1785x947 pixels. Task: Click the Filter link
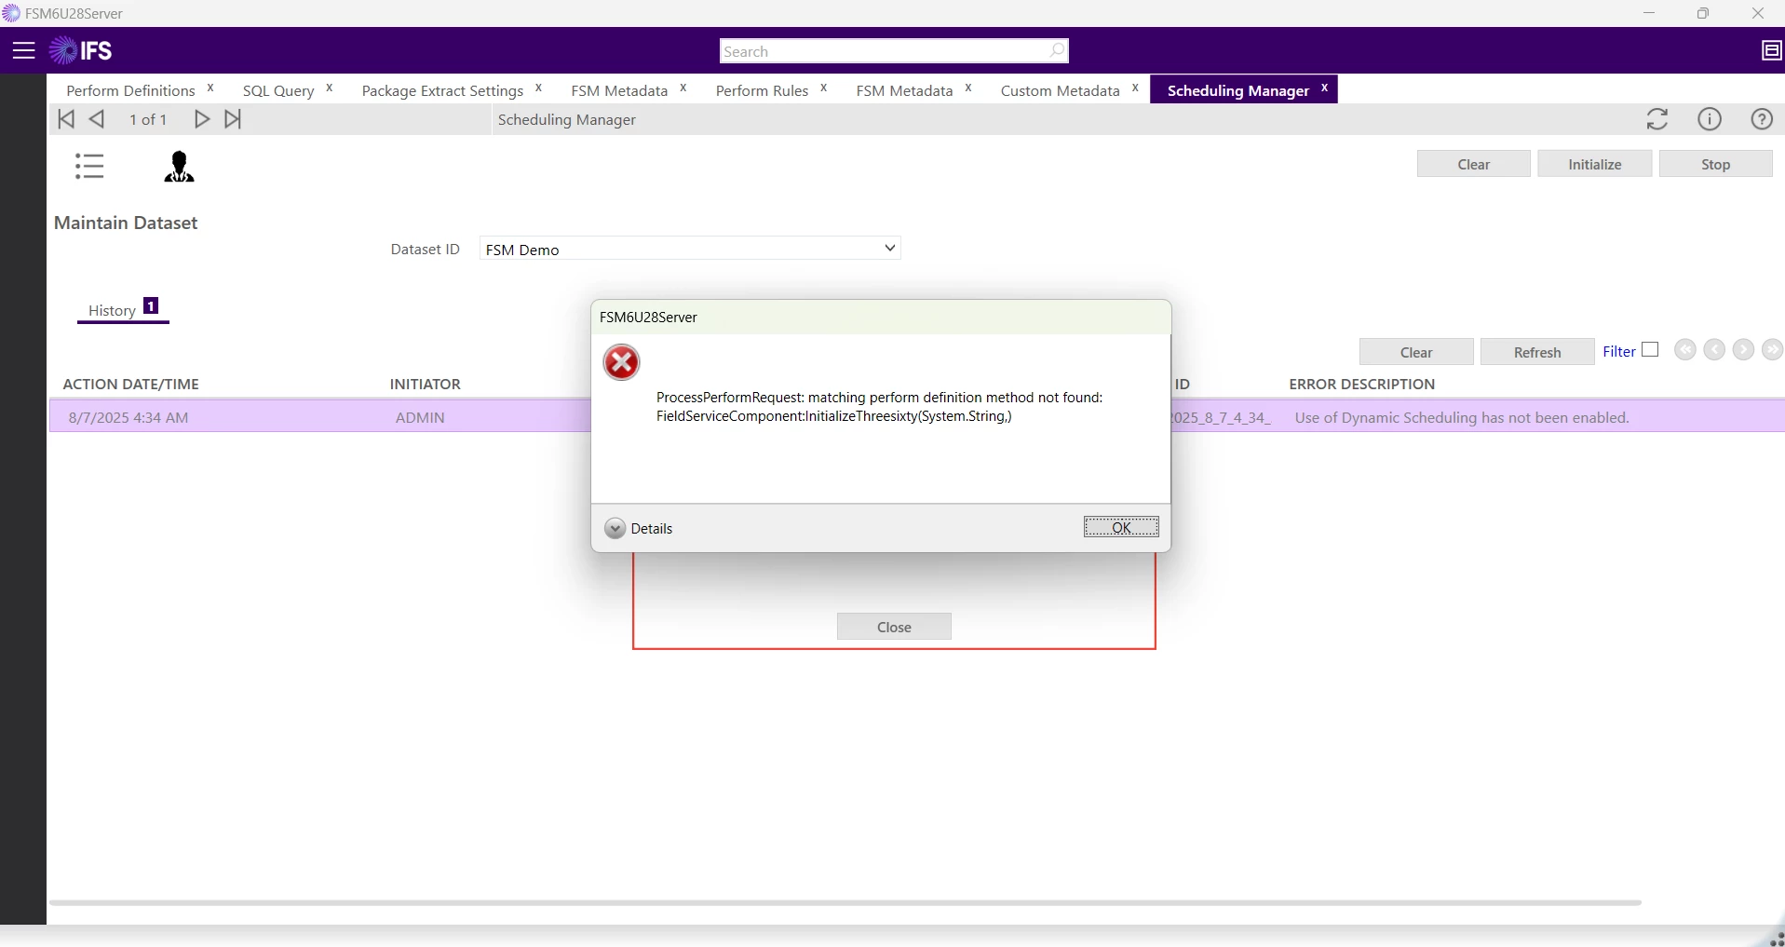point(1619,351)
